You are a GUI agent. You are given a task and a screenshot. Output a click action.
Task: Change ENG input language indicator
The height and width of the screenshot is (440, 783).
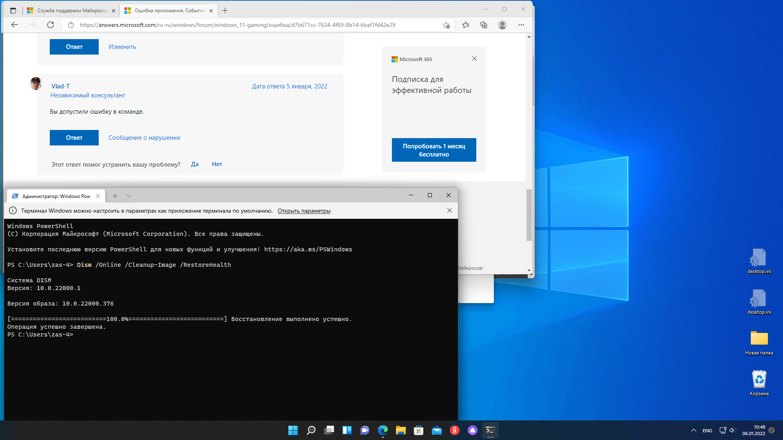[708, 431]
